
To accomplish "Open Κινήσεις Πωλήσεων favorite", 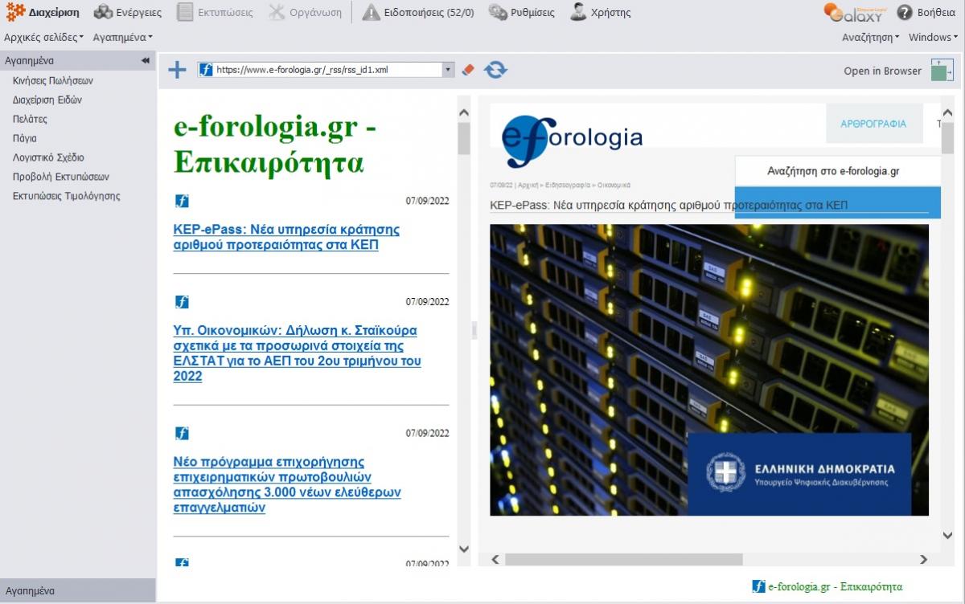I will pyautogui.click(x=53, y=80).
